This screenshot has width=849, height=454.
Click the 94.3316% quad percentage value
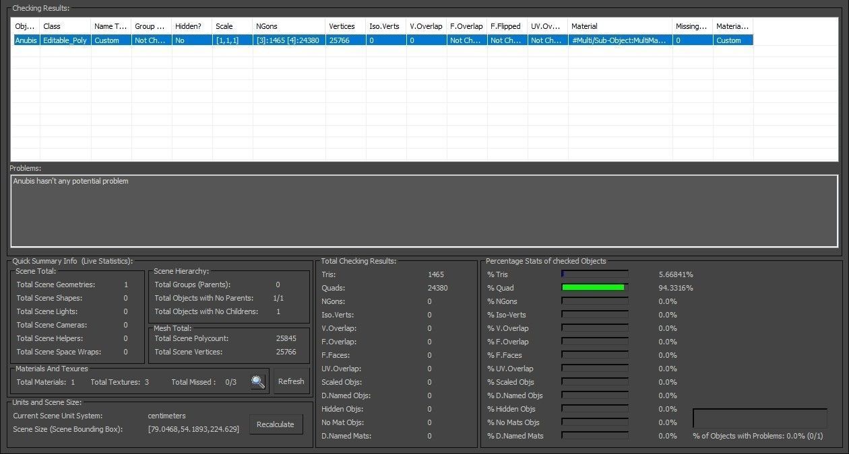tap(676, 288)
